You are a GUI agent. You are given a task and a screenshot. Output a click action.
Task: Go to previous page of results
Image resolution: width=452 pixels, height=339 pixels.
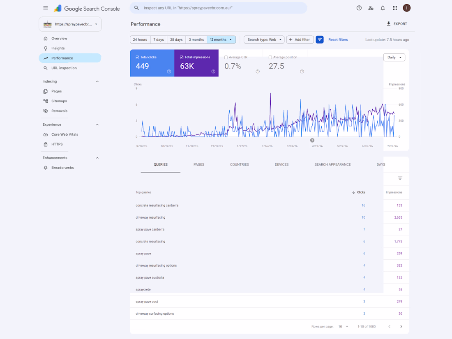click(x=390, y=327)
